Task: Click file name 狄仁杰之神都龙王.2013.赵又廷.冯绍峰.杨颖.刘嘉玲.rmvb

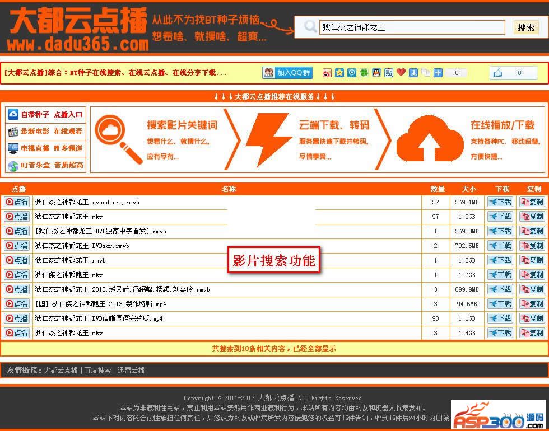Action: point(122,289)
